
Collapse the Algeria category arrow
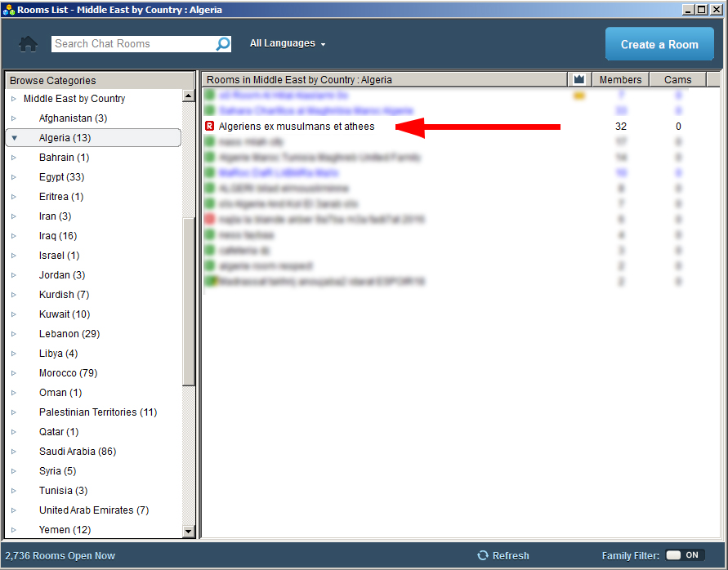pyautogui.click(x=14, y=138)
